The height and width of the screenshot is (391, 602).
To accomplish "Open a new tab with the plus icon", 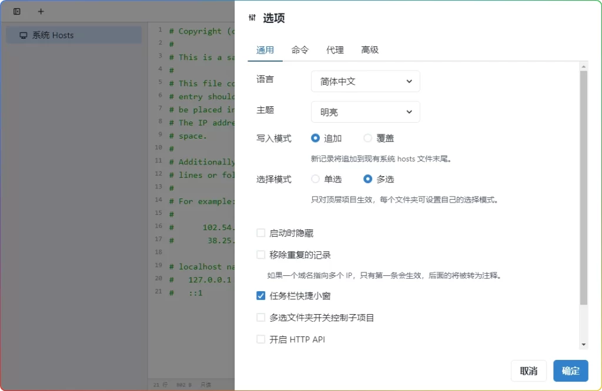I will click(x=40, y=11).
